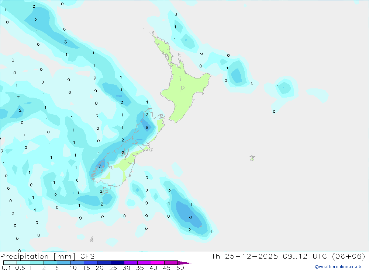Click the 15–20 mm legend color box
The width and height of the screenshot is (369, 270).
click(x=91, y=263)
